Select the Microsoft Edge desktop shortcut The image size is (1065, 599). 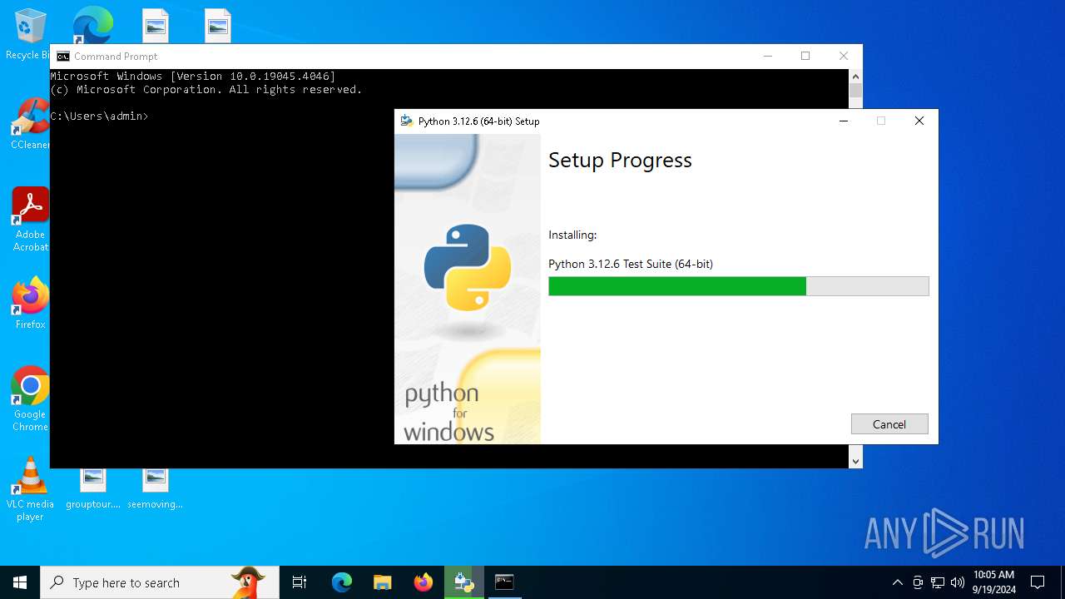pyautogui.click(x=92, y=26)
